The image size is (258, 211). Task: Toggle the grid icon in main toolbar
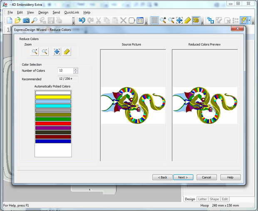(x=154, y=20)
